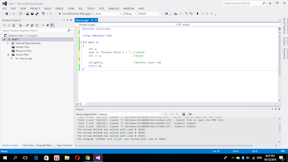
Task: Open Google Chrome from the taskbar
Action: click(88, 158)
